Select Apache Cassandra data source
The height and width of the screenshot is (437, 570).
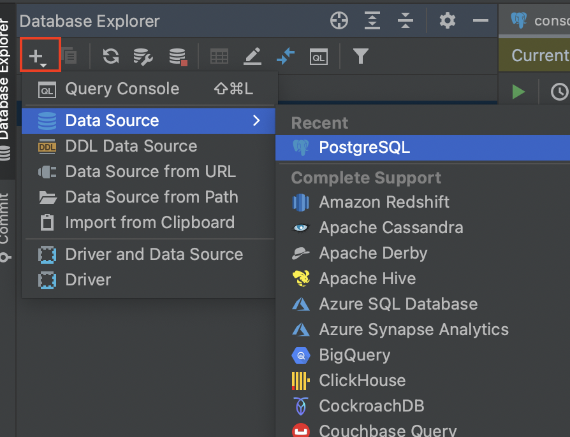point(423,228)
